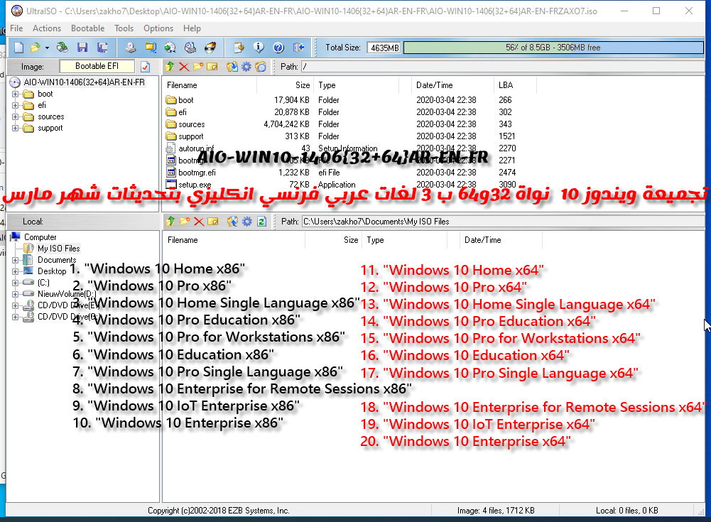Viewport: 711px width, 522px height.
Task: Click the Local Path field with My ISO Files
Action: [x=504, y=222]
